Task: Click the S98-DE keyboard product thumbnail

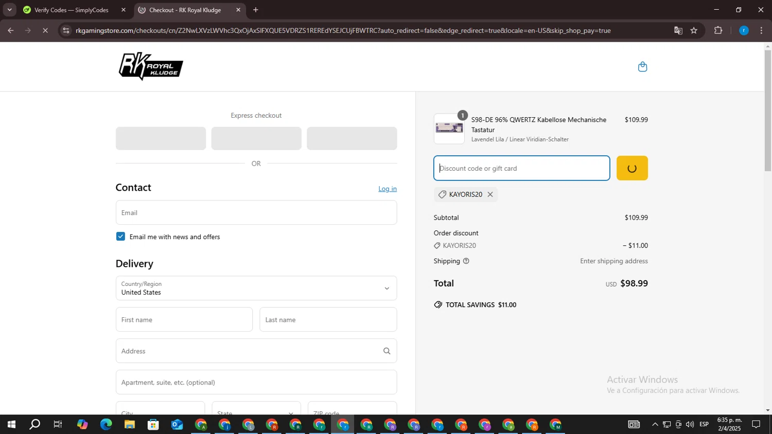Action: 449,129
